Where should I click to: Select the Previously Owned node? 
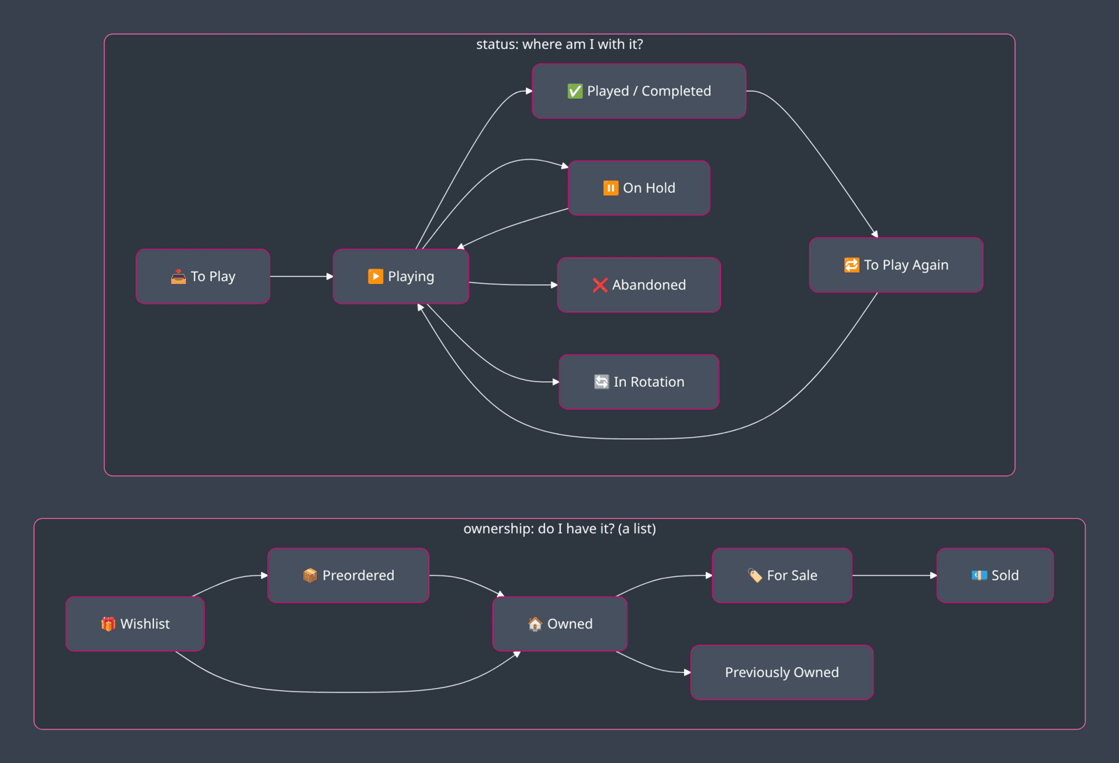pos(782,672)
